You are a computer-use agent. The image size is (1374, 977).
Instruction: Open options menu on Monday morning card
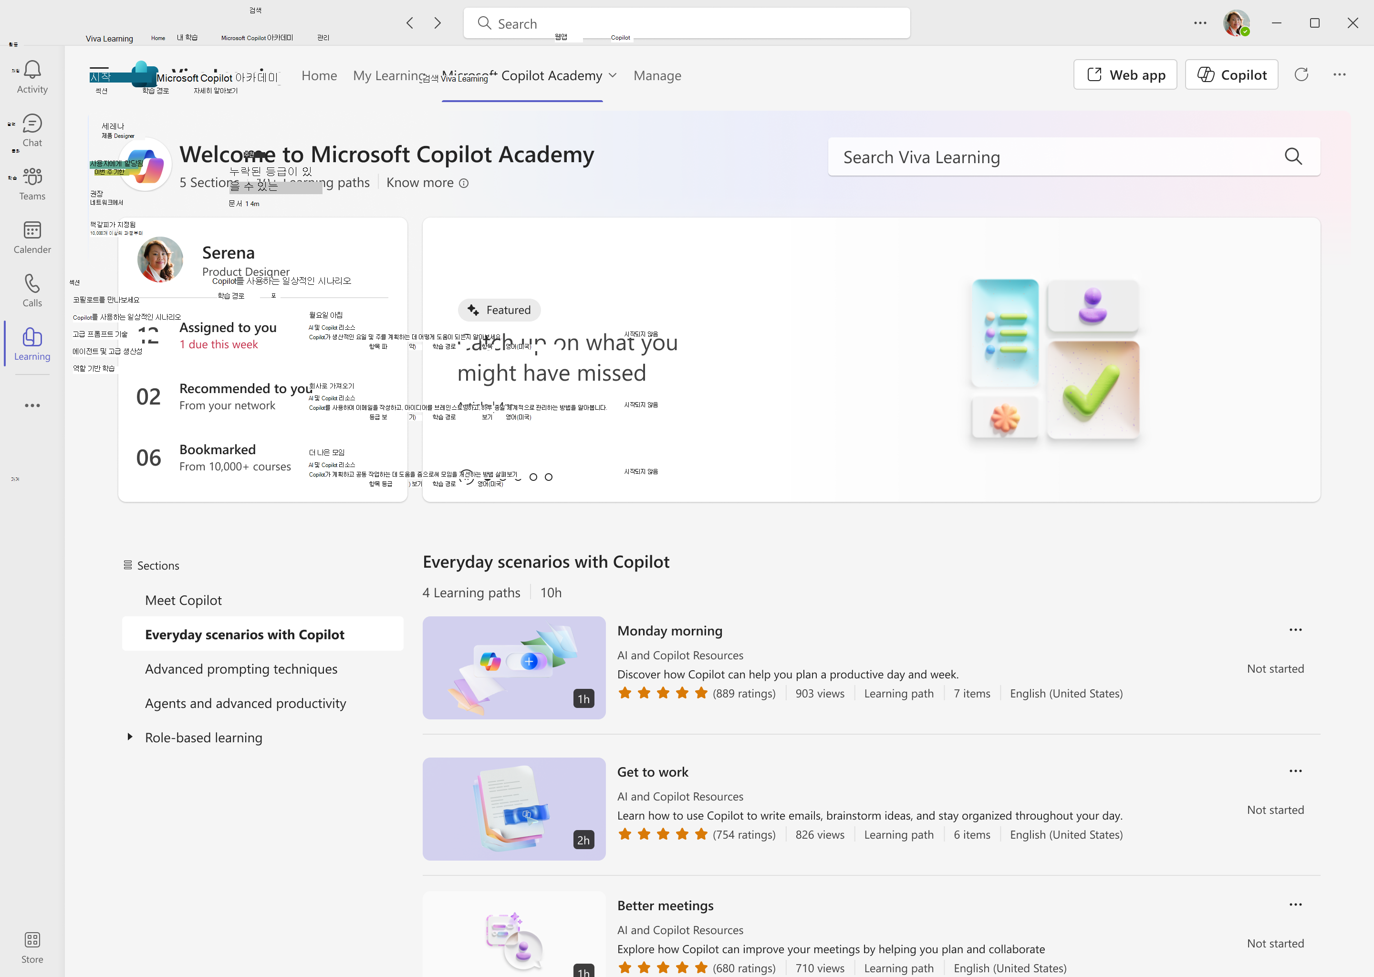pos(1296,629)
